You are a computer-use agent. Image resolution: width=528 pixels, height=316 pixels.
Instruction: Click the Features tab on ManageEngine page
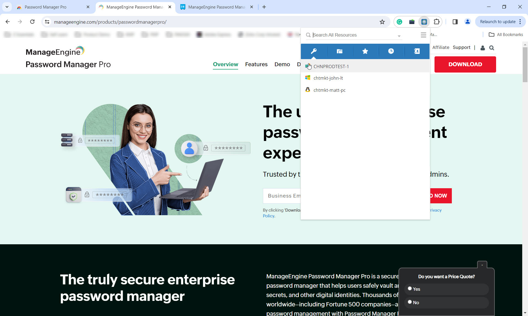point(256,64)
